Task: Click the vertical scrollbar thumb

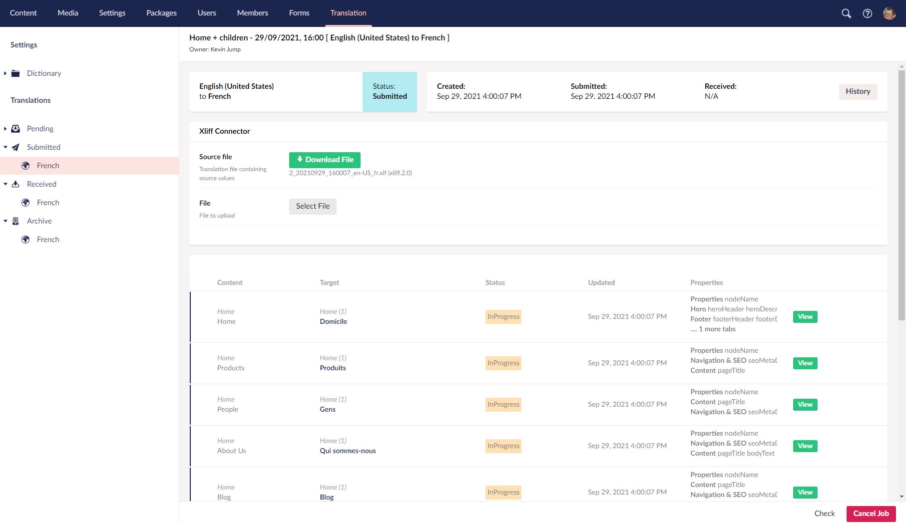Action: pos(902,195)
